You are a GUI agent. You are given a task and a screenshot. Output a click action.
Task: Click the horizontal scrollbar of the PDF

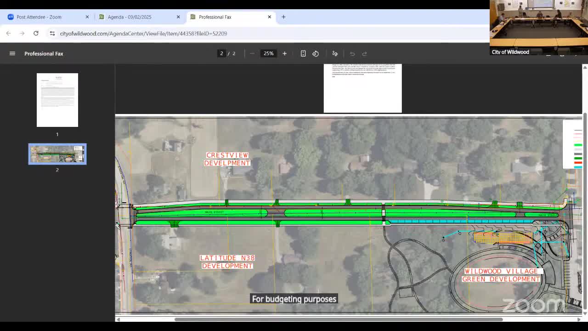[338, 320]
